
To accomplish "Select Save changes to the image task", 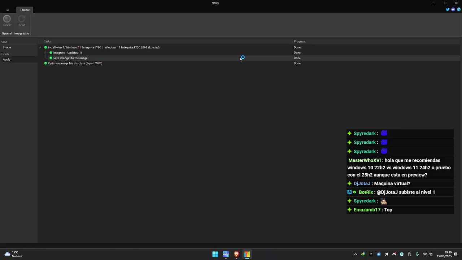I will [70, 58].
